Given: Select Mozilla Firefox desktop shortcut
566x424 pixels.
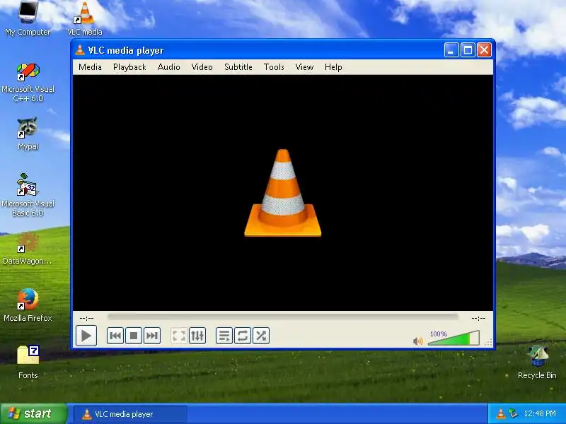Looking at the screenshot, I should [28, 305].
